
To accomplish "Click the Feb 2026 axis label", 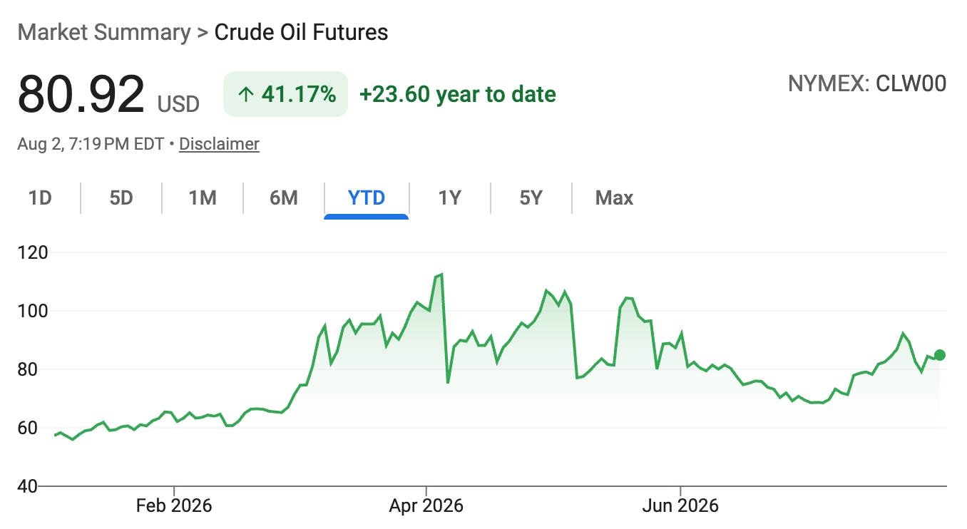I will (174, 506).
